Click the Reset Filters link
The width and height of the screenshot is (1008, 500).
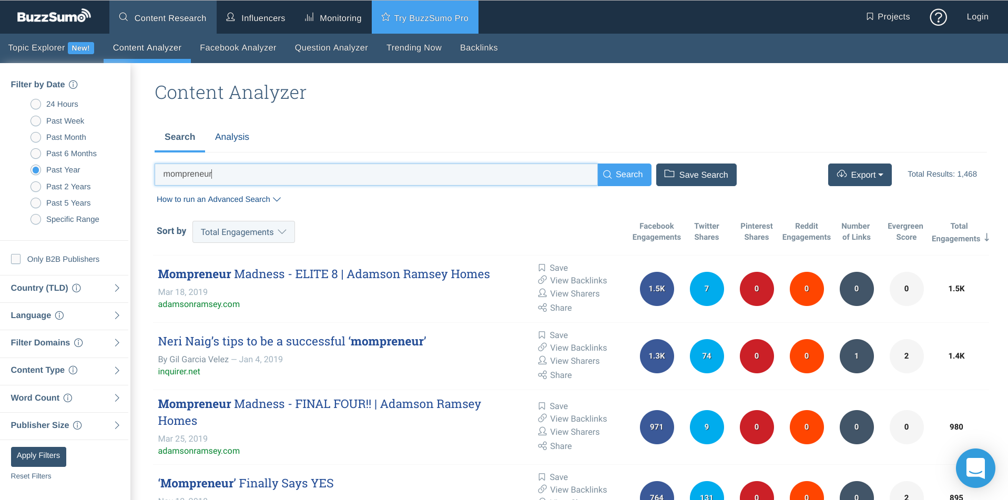click(x=31, y=476)
